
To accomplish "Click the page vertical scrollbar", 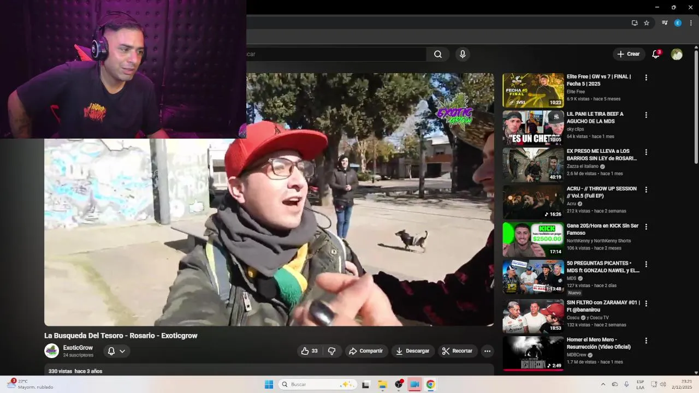I will [696, 106].
